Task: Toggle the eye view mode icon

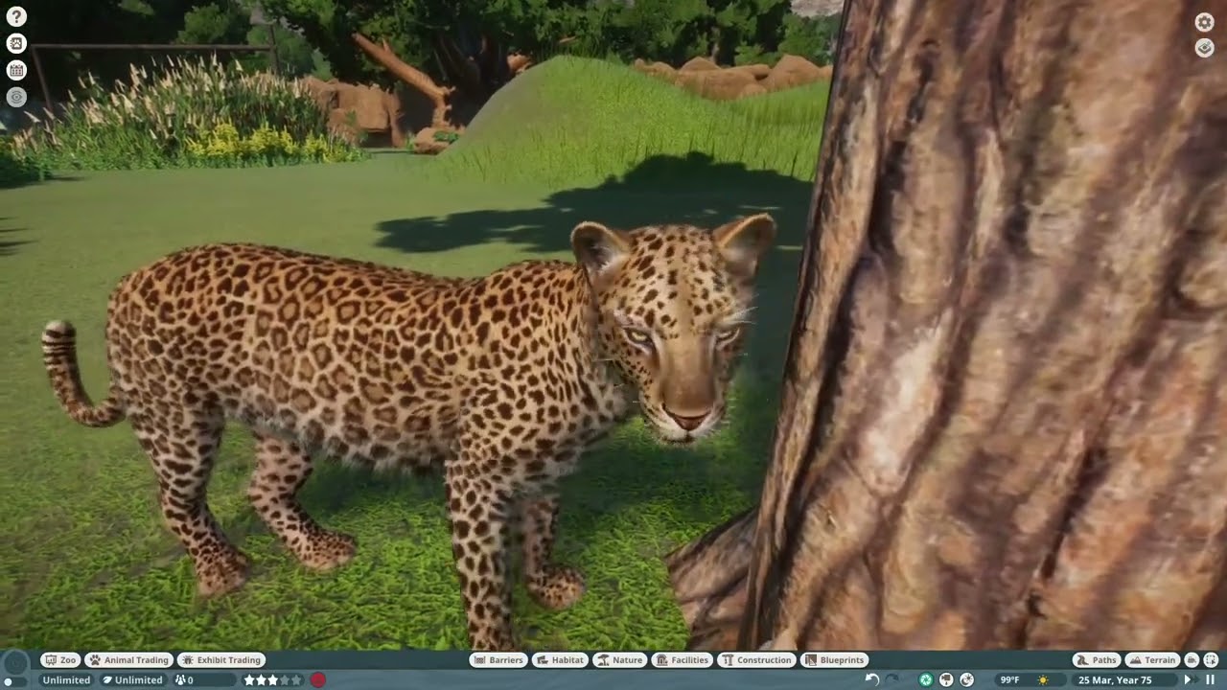Action: point(16,97)
